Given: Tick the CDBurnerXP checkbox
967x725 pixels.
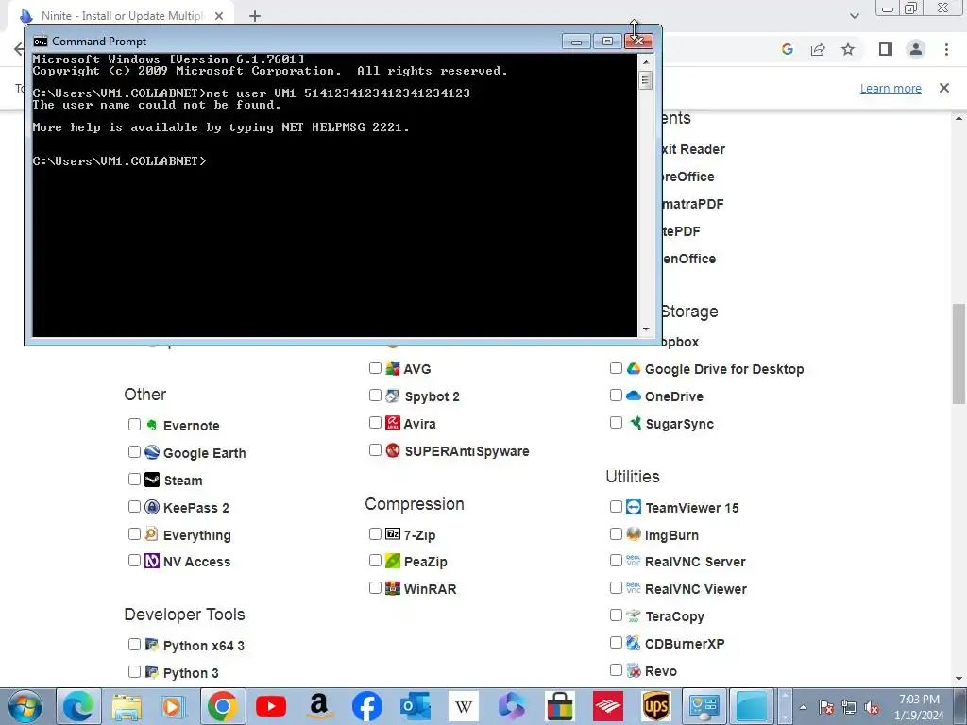Looking at the screenshot, I should pos(616,643).
